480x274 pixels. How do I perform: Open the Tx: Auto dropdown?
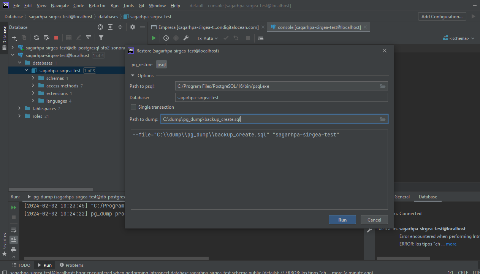pos(207,38)
